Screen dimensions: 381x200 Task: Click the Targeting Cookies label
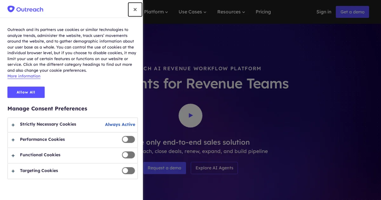coord(39,170)
